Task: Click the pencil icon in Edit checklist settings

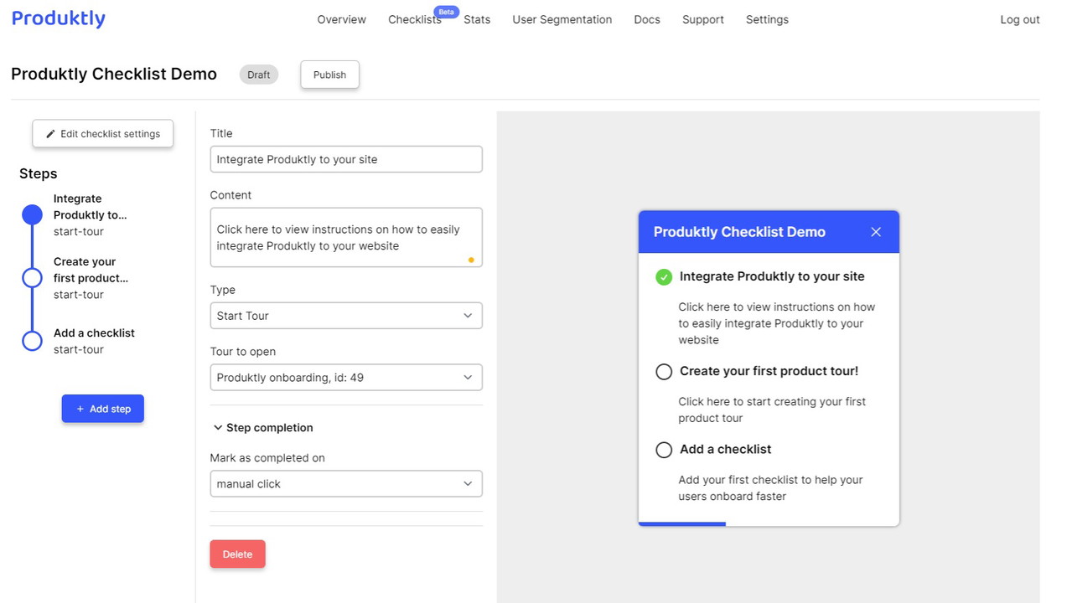Action: pyautogui.click(x=50, y=134)
